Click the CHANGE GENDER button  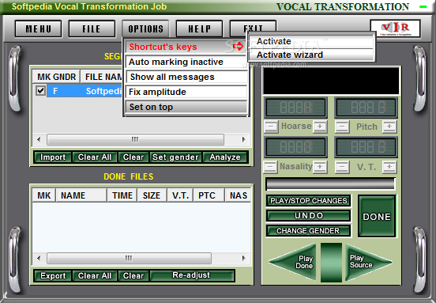tap(308, 230)
